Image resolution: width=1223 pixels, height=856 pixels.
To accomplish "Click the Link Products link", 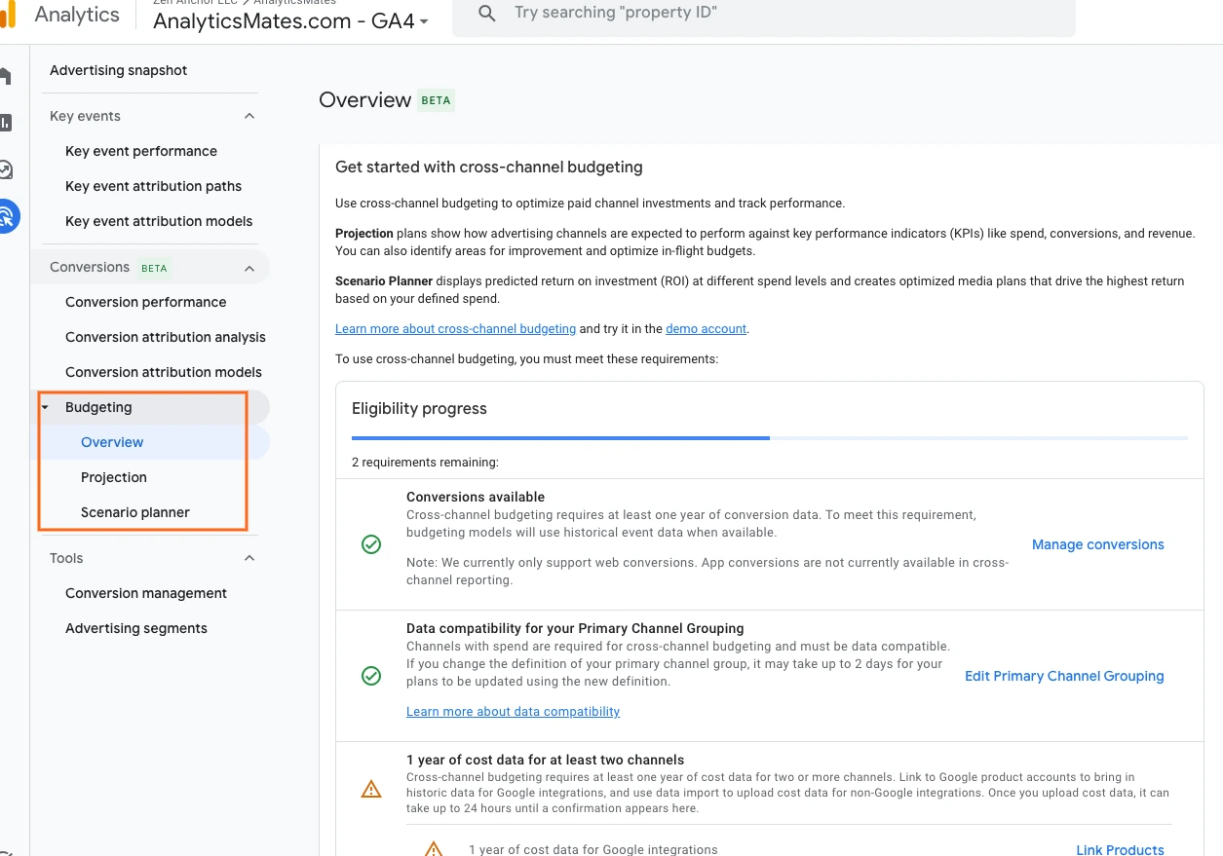I will (1120, 849).
